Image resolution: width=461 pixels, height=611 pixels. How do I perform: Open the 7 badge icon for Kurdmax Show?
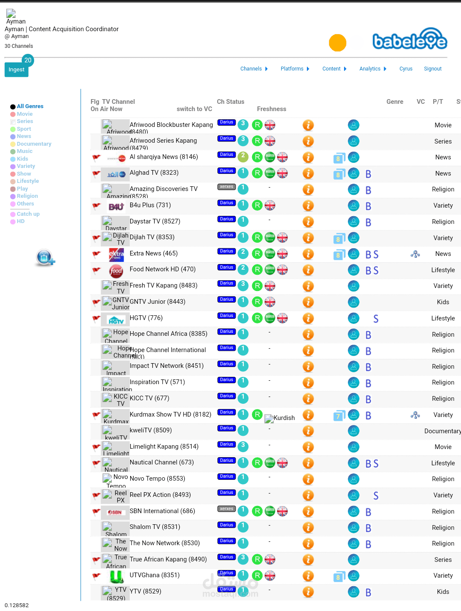339,415
